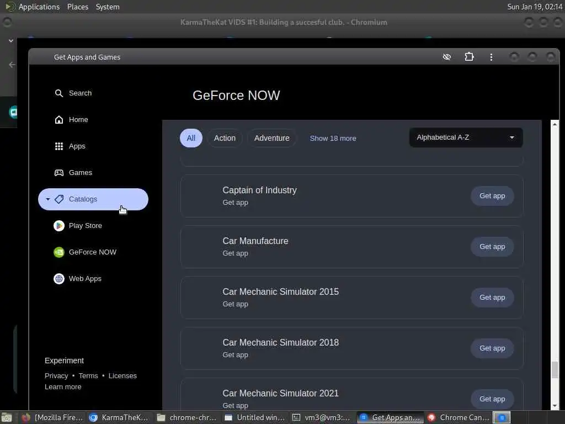565x424 pixels.
Task: Switch to chrome-chr folder taskbar item
Action: (186, 417)
